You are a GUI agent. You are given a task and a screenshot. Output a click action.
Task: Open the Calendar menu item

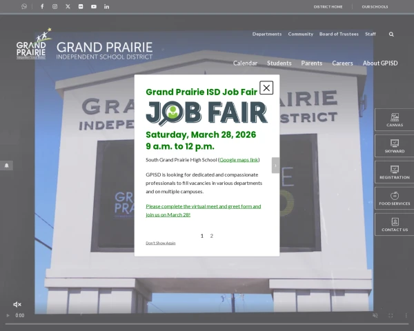(x=245, y=63)
